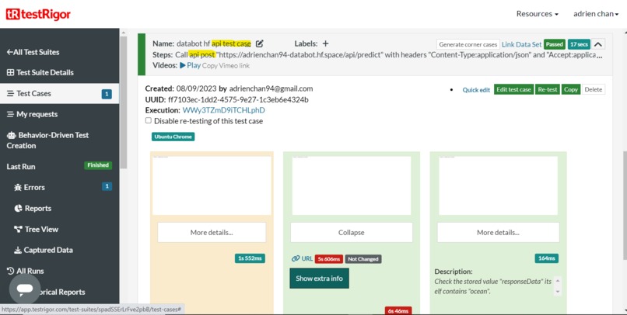
Task: Expand More details on first step
Action: 212,233
